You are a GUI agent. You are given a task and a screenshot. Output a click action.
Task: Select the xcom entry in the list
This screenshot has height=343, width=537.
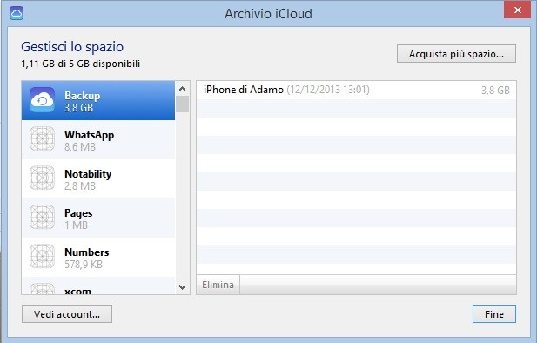coord(98,286)
